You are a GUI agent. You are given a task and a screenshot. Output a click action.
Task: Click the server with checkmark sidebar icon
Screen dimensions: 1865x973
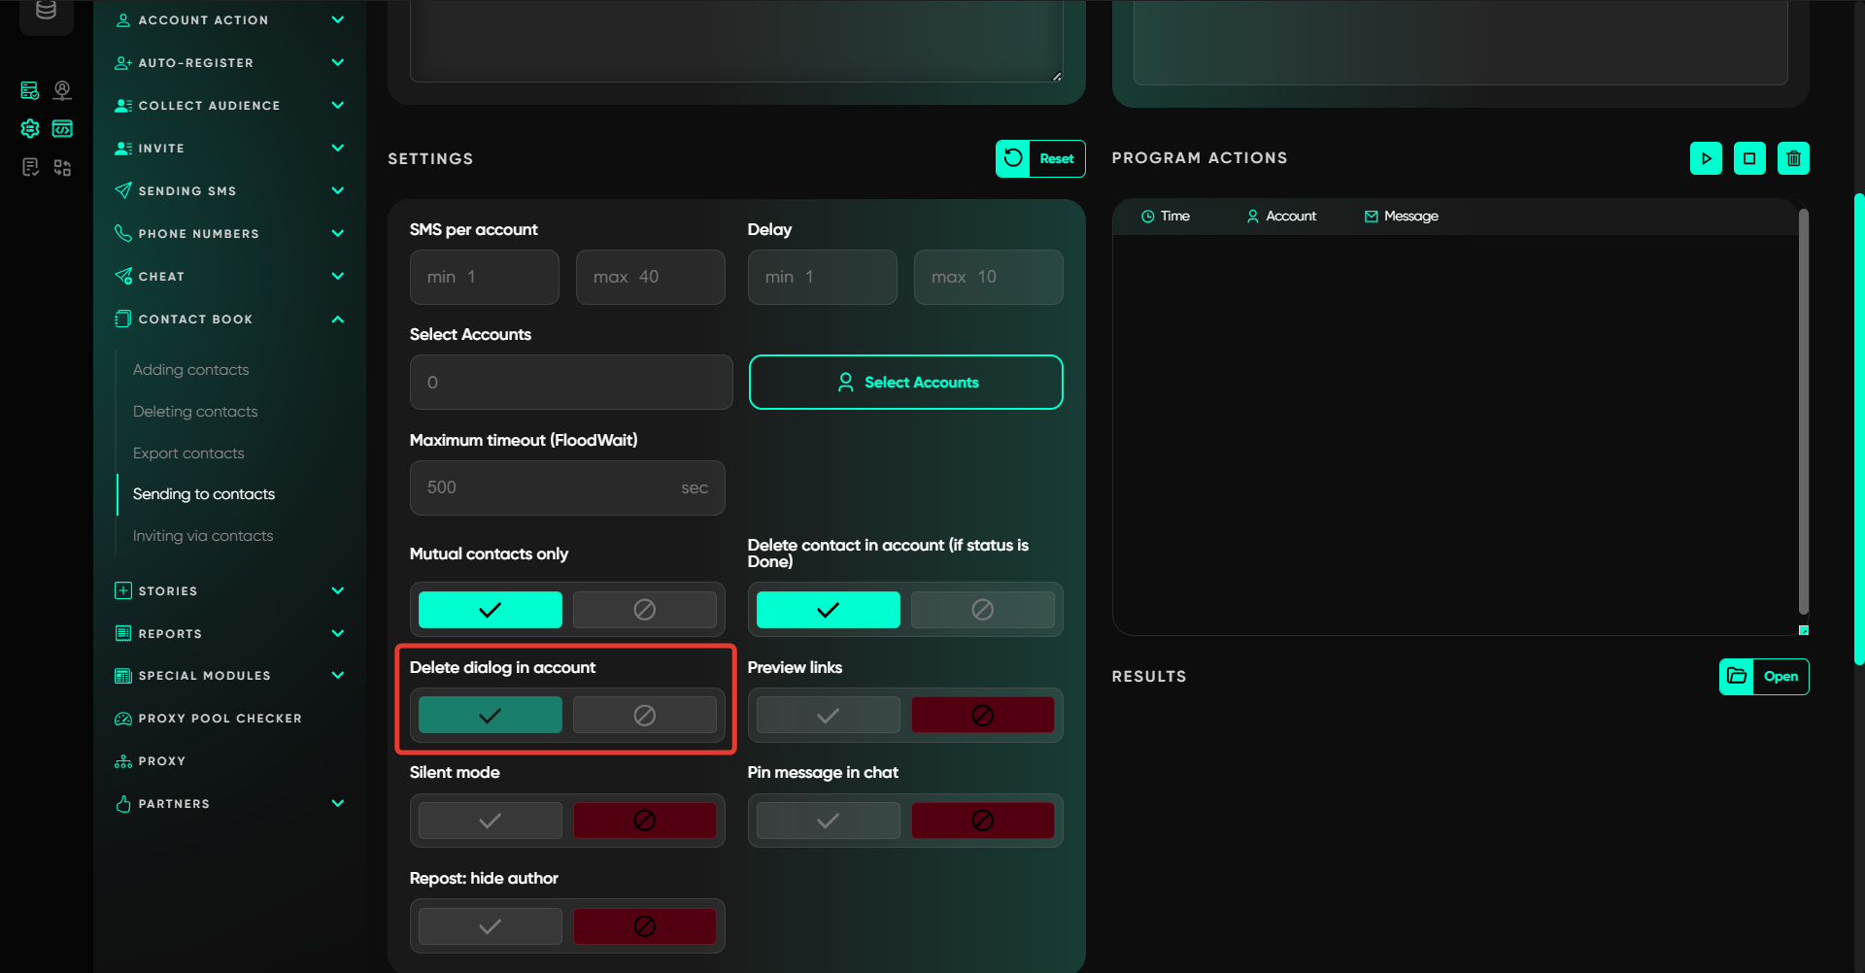coord(30,90)
